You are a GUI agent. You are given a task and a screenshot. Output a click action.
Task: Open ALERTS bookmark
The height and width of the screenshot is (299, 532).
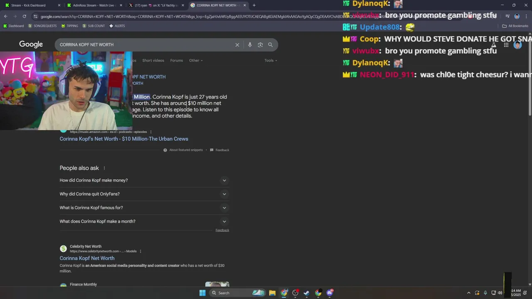tap(117, 26)
